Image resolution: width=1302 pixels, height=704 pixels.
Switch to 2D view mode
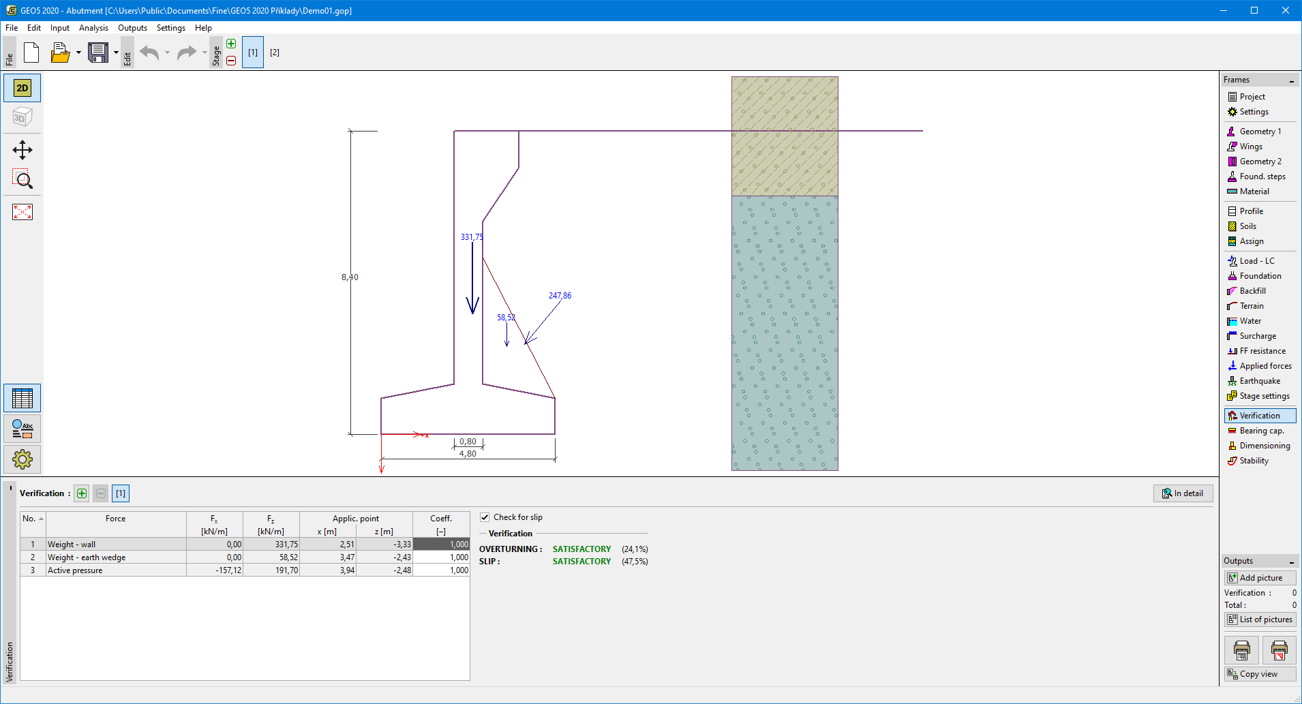point(22,88)
